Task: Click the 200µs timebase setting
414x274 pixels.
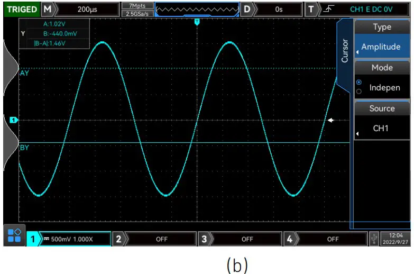Action: click(x=87, y=9)
